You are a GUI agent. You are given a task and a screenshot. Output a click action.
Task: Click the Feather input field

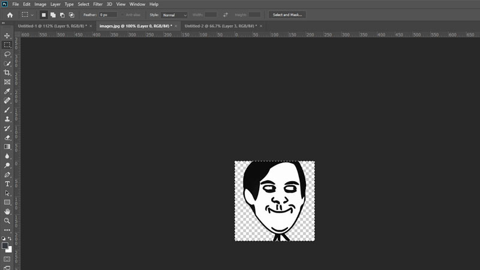[108, 14]
